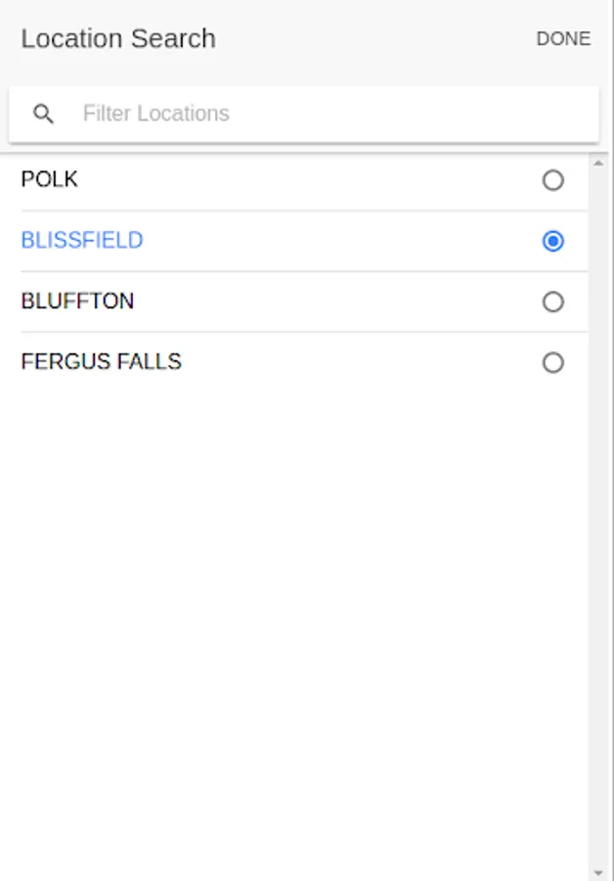This screenshot has height=881, width=614.
Task: Click the Filter Locations placeholder text
Action: 156,114
